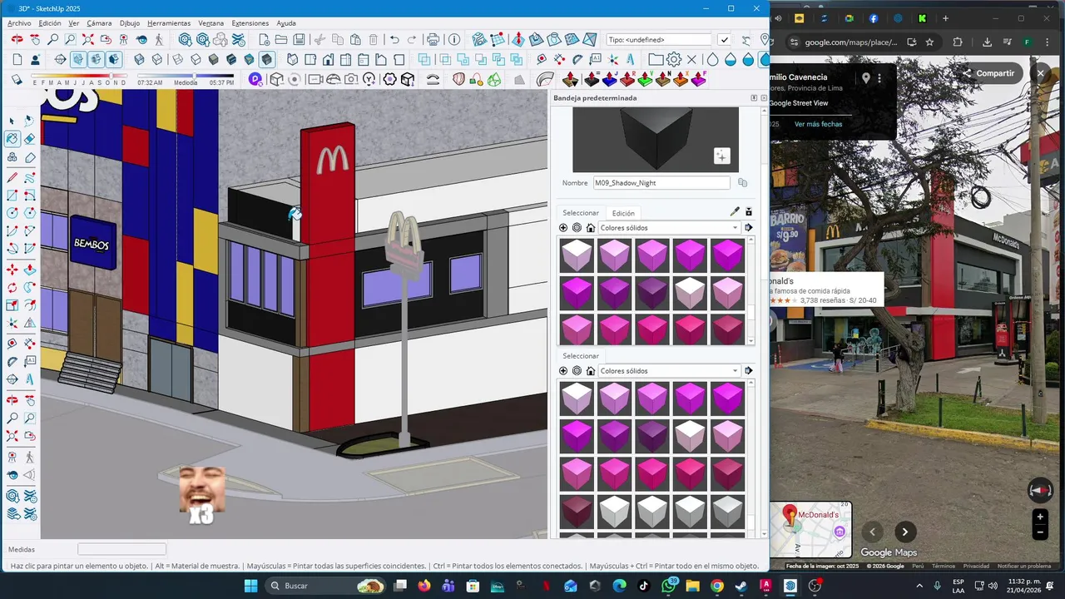Zoom in Street View plus button
This screenshot has height=599, width=1065.
[1040, 517]
